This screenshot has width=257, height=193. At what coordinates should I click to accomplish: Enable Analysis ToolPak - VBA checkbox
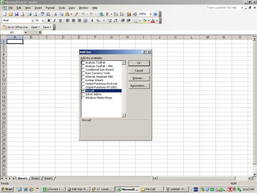point(83,66)
